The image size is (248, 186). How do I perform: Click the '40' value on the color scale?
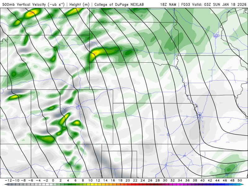point(202,180)
